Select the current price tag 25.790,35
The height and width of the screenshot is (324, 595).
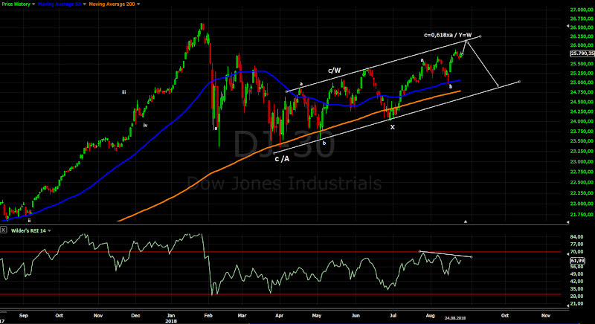pyautogui.click(x=582, y=54)
